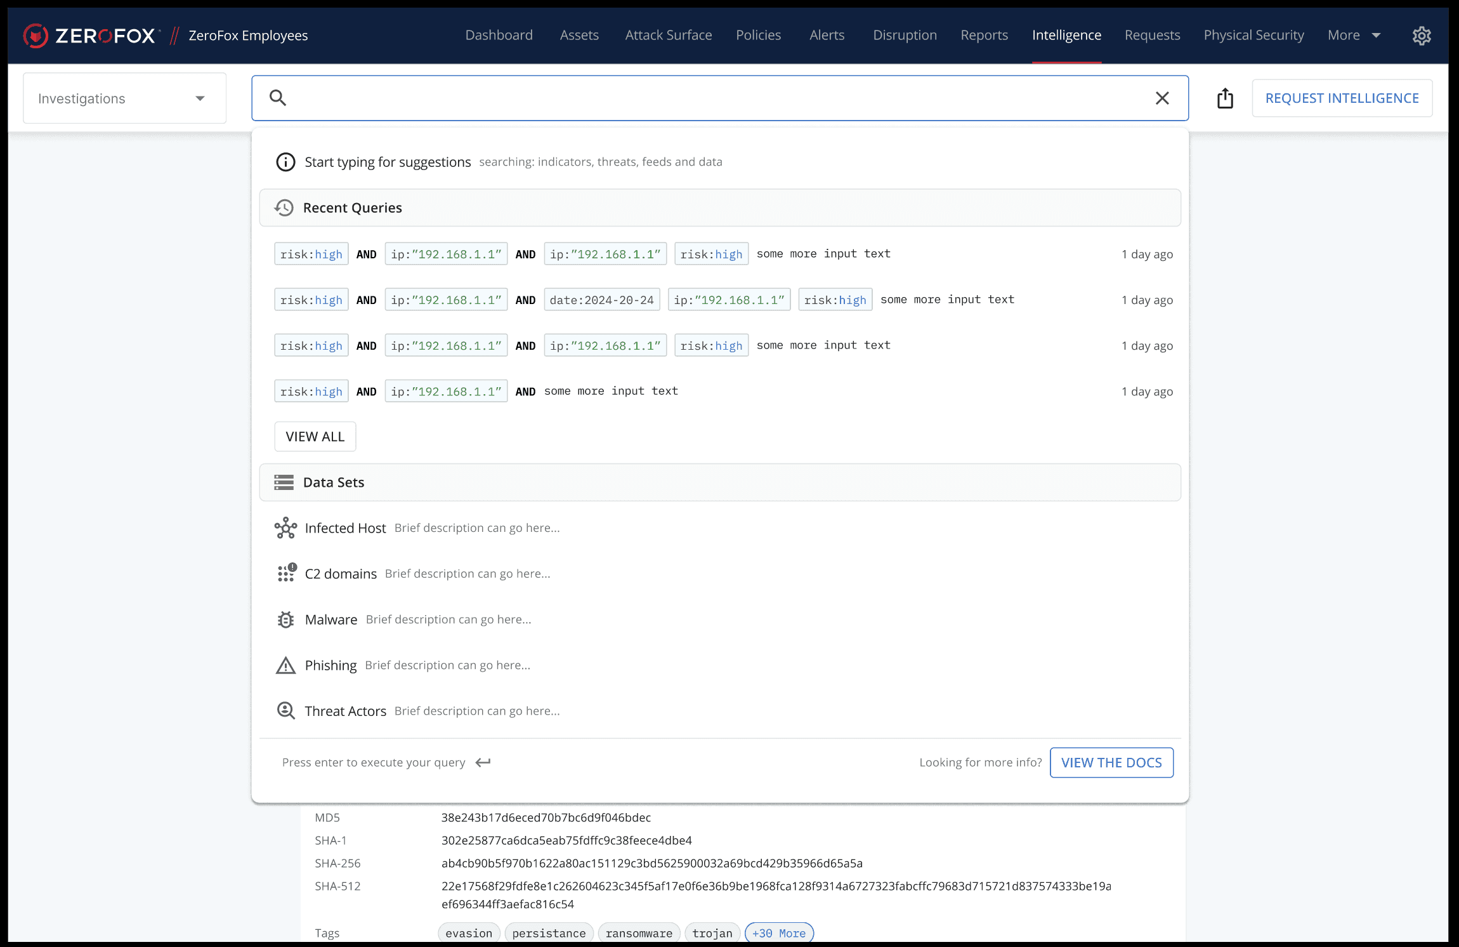The width and height of the screenshot is (1459, 947).
Task: Expand the +30 More tags chip
Action: (x=778, y=933)
